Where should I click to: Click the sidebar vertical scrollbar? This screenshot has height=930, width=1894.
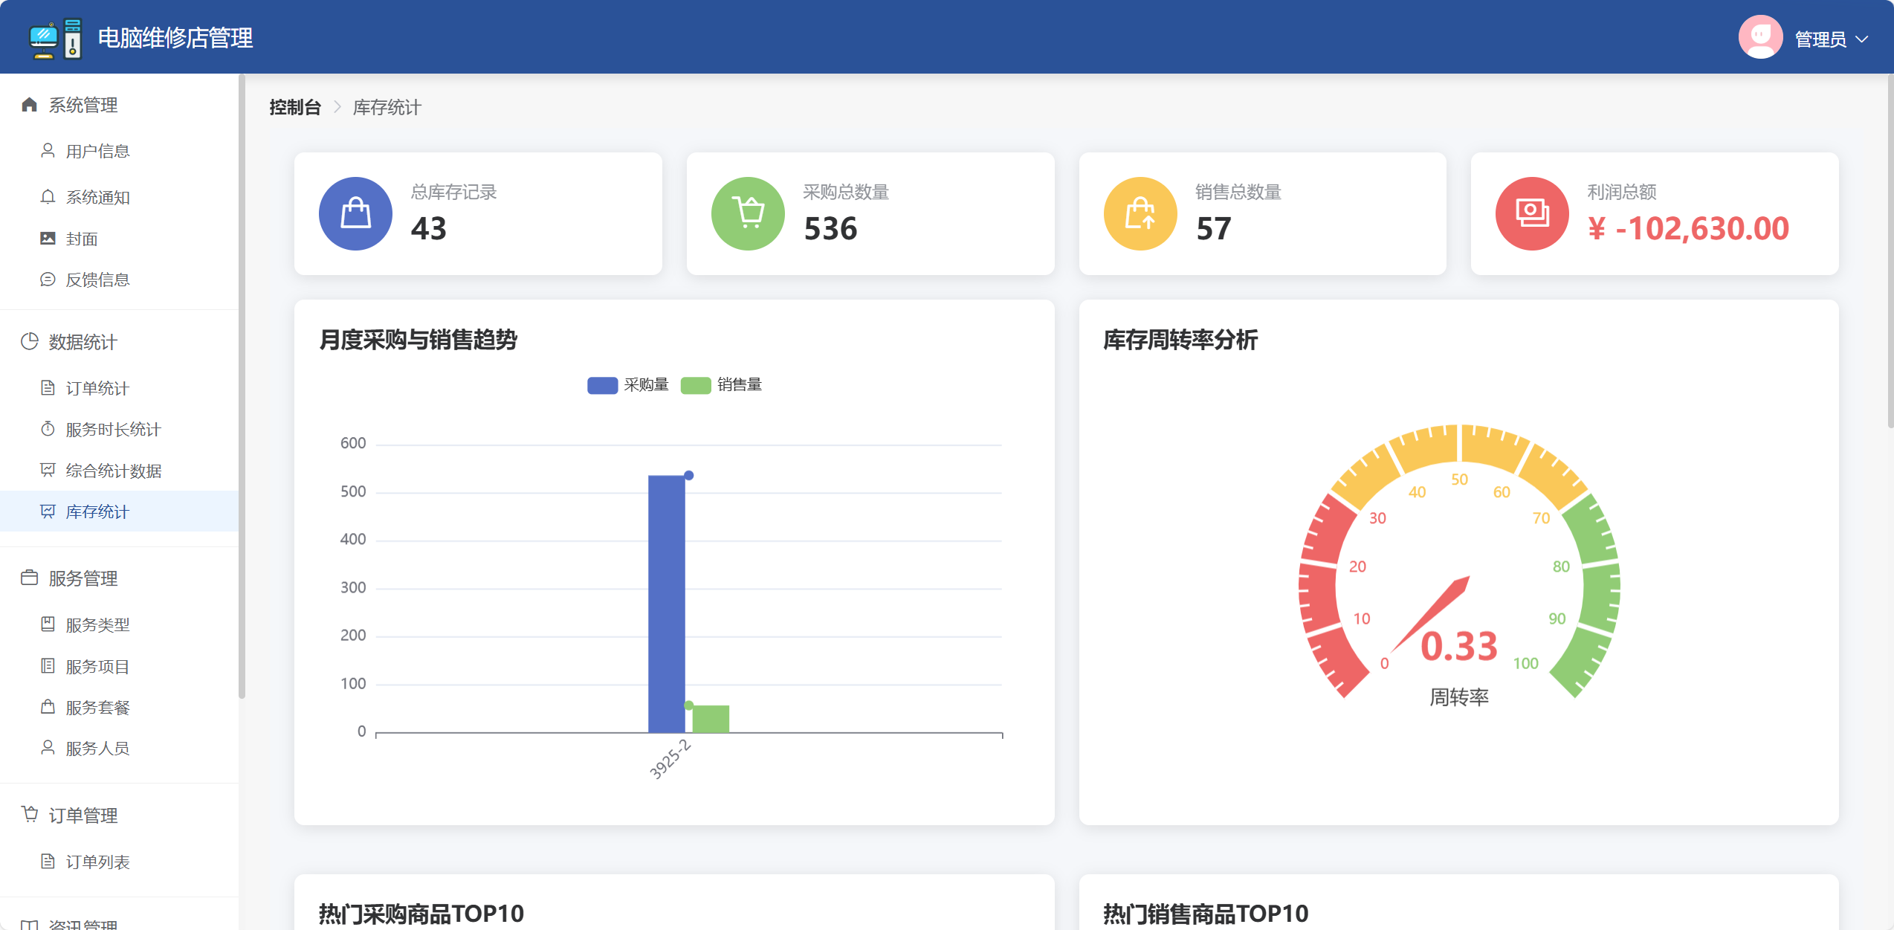[242, 387]
